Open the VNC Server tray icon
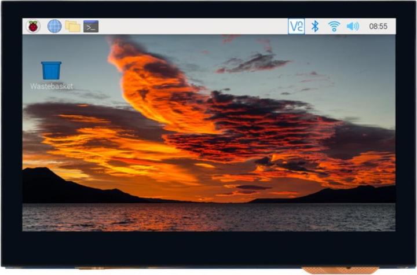Viewport: 417px width, 275px height. [297, 26]
